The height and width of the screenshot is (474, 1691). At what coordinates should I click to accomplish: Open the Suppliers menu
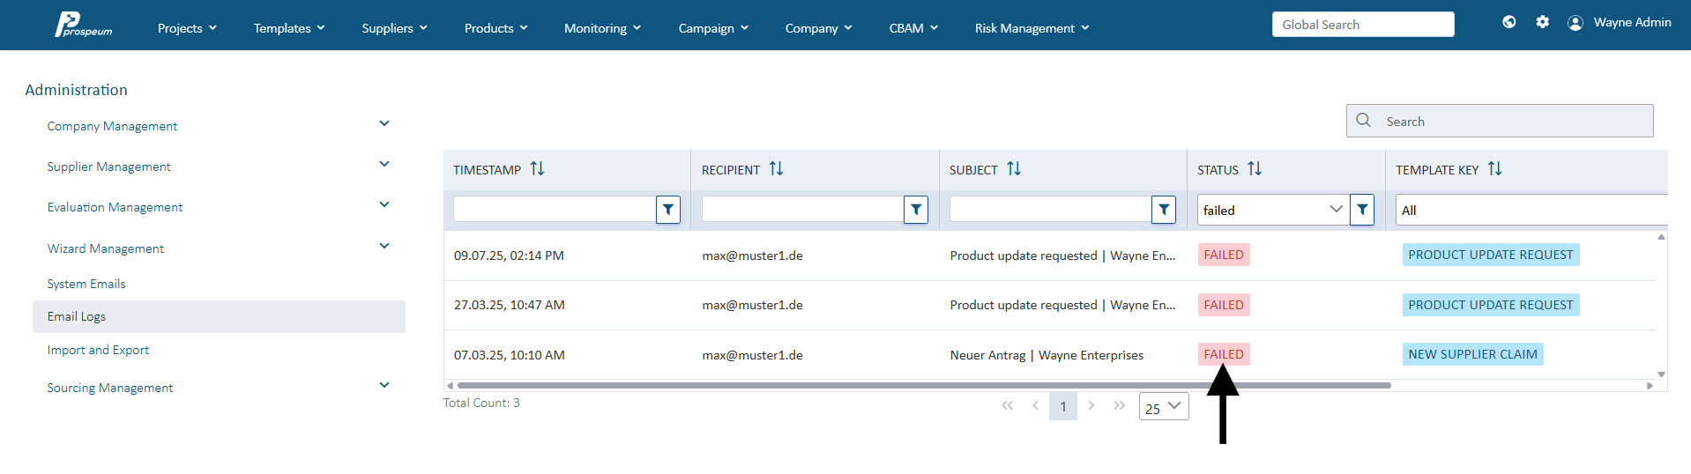pyautogui.click(x=394, y=28)
